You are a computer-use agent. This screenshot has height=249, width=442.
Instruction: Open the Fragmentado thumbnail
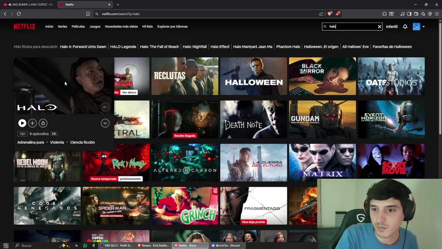coord(253,206)
